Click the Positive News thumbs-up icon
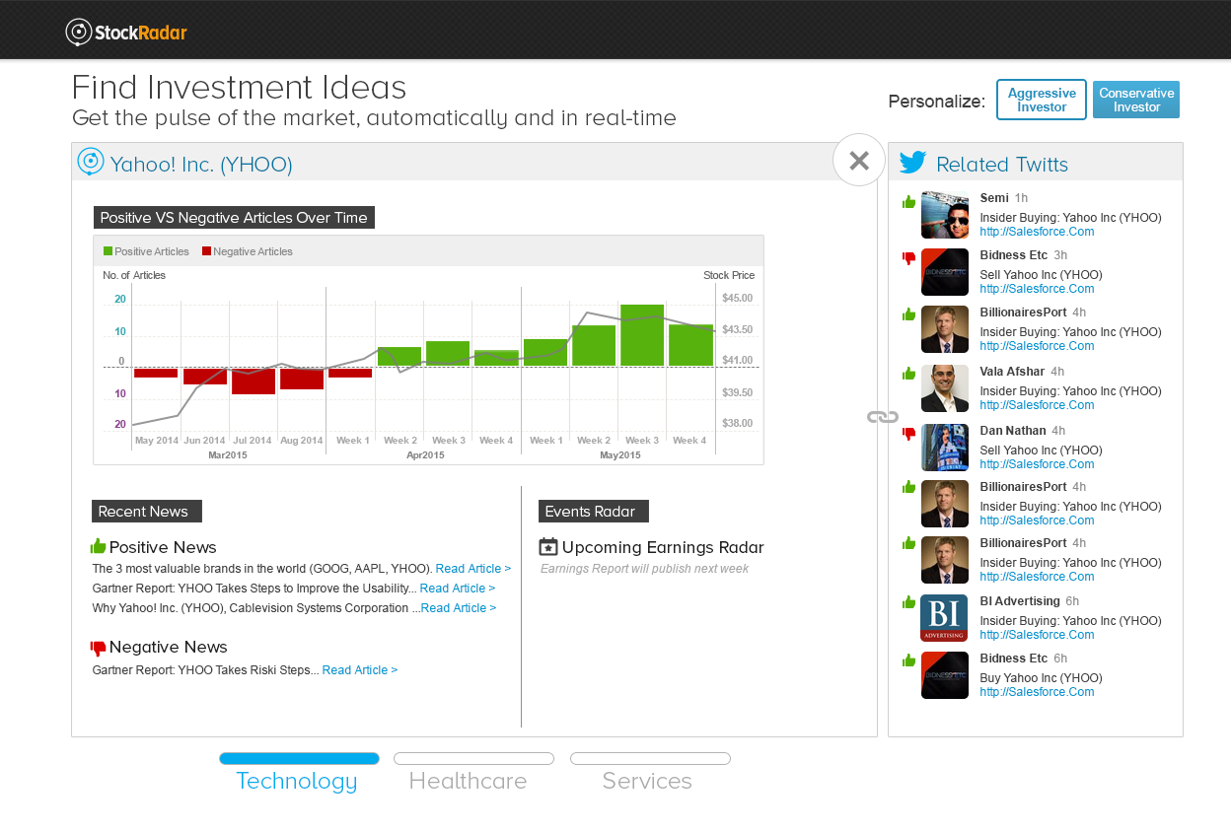Image resolution: width=1231 pixels, height=833 pixels. [x=98, y=546]
